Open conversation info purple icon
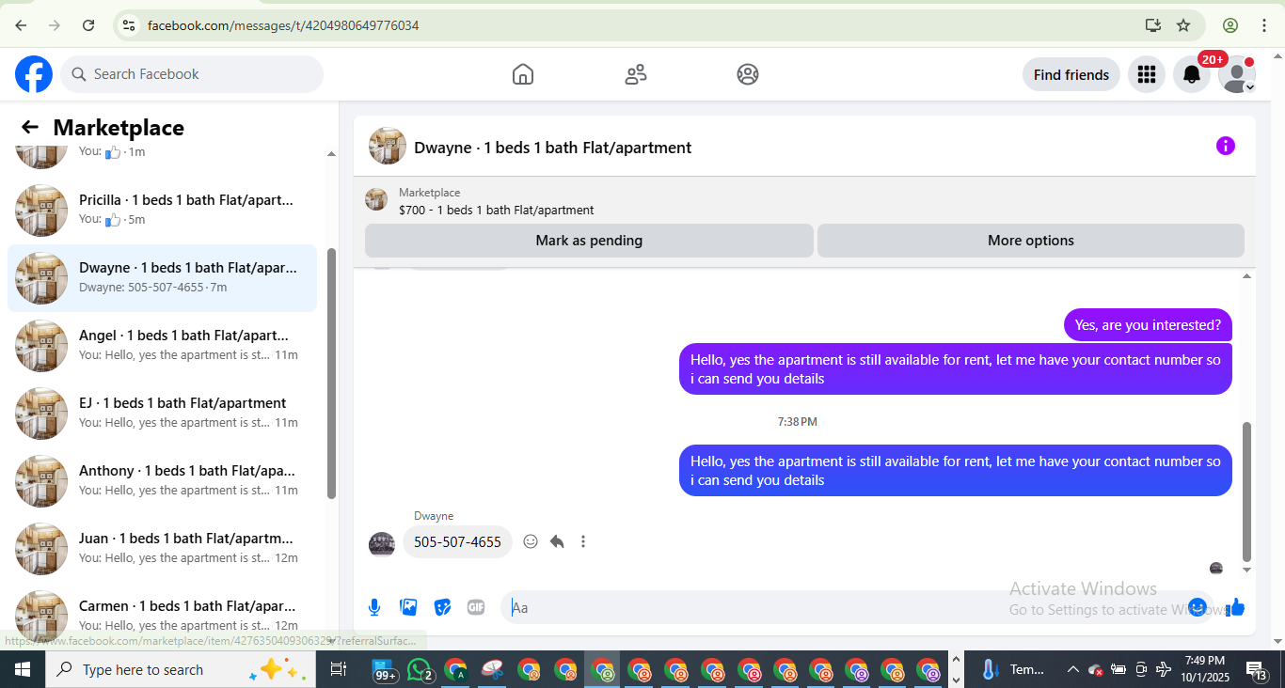 (x=1225, y=146)
